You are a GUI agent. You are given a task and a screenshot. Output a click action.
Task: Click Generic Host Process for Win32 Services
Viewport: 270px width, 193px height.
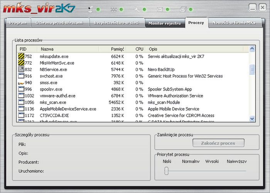185,76
